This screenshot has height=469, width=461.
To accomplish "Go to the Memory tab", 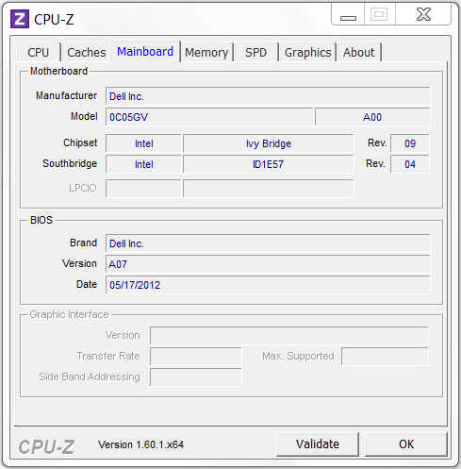I will [206, 52].
